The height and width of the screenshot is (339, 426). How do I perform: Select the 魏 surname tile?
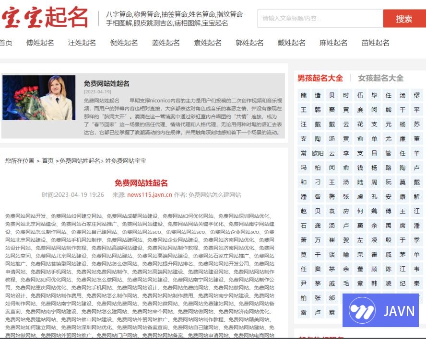[374, 211]
